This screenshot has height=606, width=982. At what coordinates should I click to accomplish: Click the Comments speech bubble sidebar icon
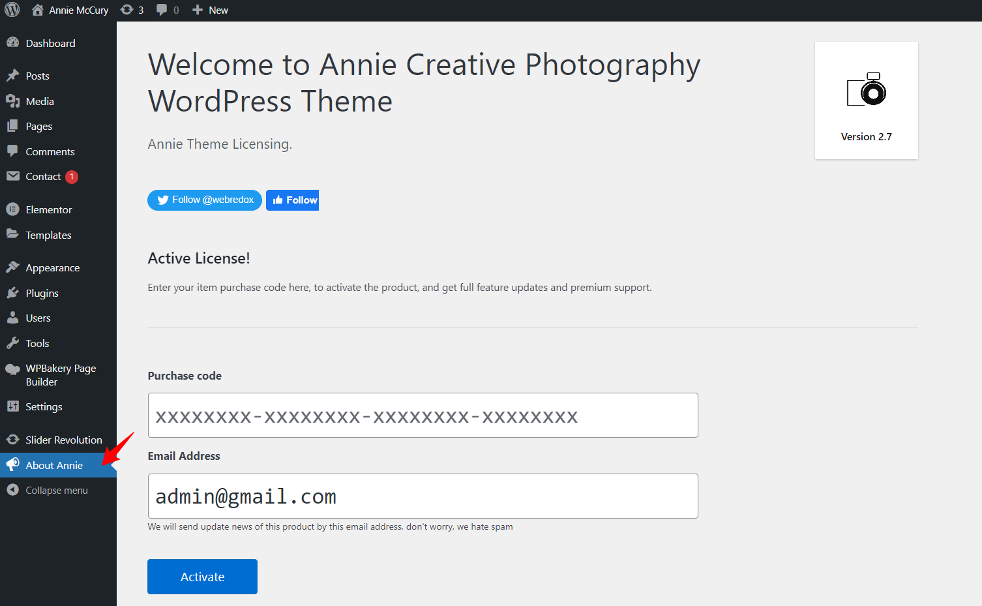(x=12, y=151)
